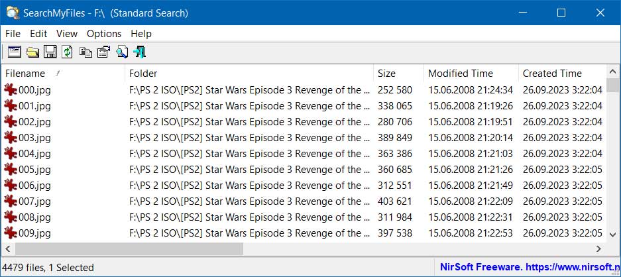Click the vertical scrollbar thumb
The height and width of the screenshot is (277, 621).
point(612,85)
